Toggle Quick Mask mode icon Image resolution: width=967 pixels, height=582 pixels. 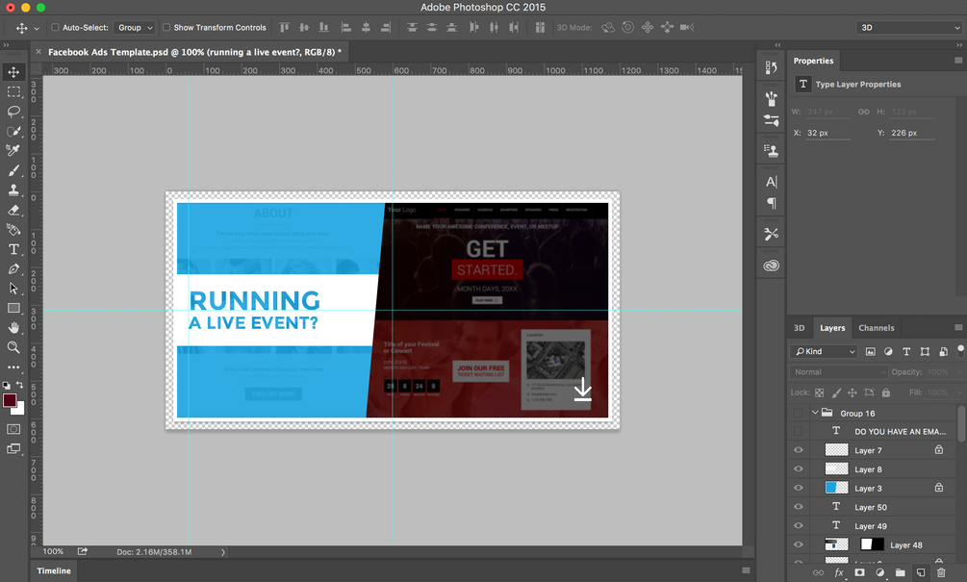(x=13, y=428)
